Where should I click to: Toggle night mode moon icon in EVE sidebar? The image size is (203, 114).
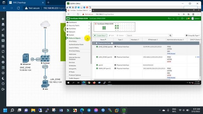coord(3,79)
